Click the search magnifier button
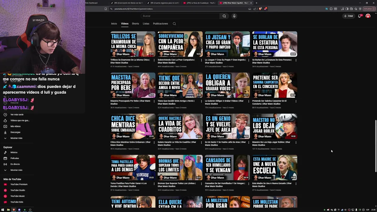The image size is (377, 212). [224, 16]
